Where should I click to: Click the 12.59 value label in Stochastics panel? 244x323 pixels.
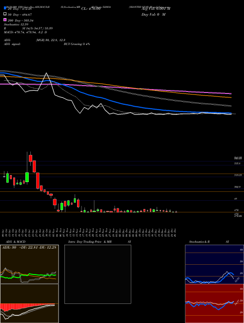237,280
